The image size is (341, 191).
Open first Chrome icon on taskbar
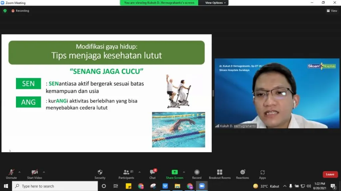(x=141, y=186)
